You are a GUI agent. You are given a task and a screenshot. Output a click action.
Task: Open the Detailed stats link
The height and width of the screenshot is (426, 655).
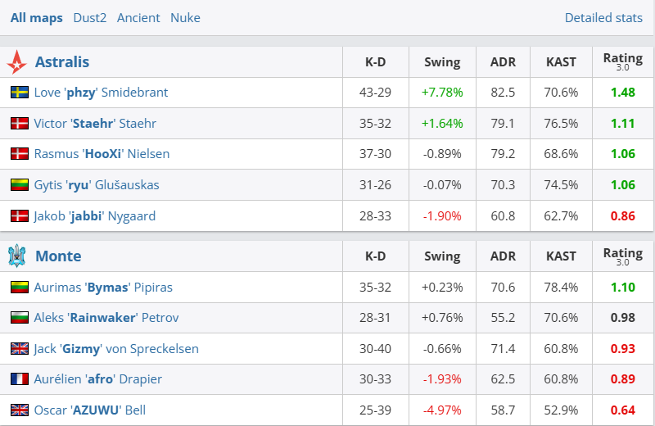(x=603, y=17)
